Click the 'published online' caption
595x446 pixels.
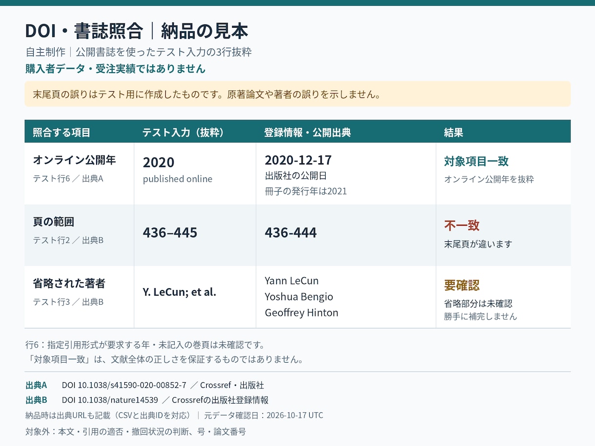(x=178, y=179)
